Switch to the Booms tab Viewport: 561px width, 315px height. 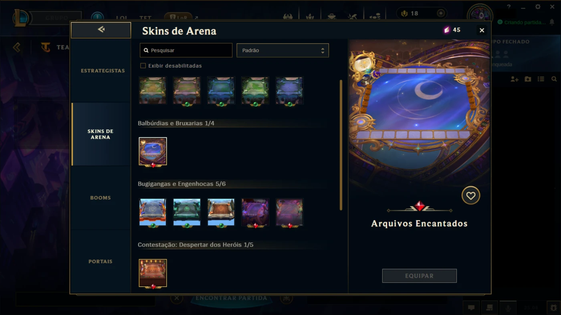point(101,198)
